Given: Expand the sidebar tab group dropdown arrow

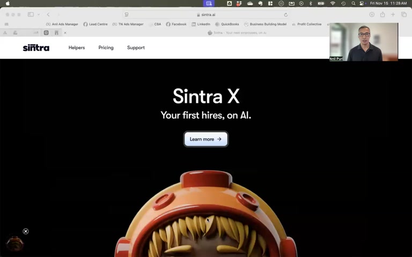Looking at the screenshot, I should coord(39,14).
